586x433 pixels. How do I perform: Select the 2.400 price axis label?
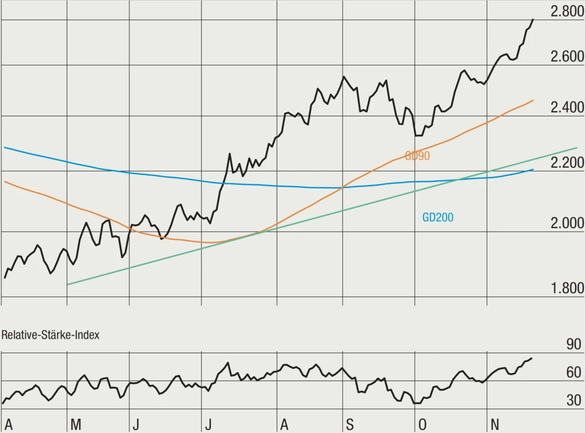[x=567, y=108]
